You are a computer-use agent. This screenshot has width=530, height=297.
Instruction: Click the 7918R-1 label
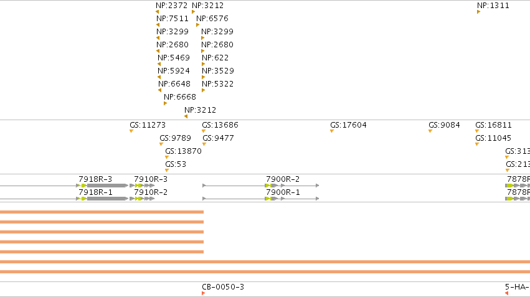(95, 192)
